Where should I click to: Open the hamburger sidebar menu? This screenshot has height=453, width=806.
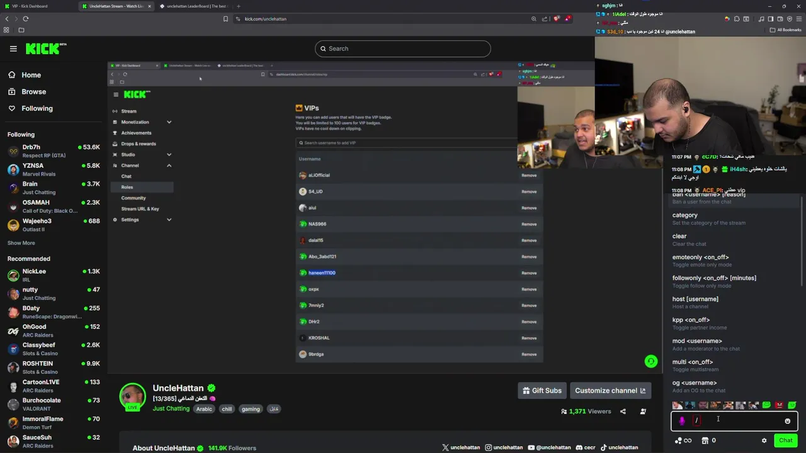point(13,48)
